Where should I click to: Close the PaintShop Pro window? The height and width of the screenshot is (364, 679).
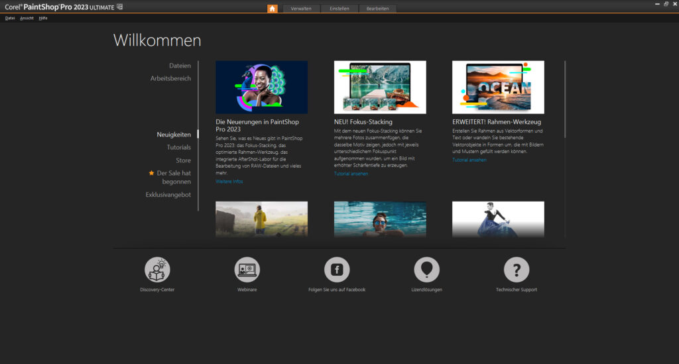(674, 4)
